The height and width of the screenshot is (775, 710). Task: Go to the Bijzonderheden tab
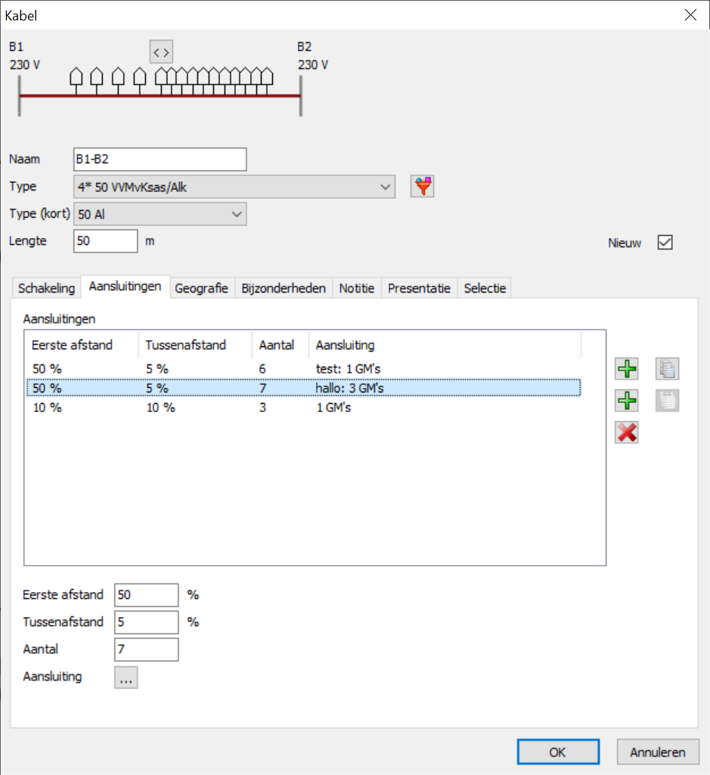click(x=284, y=288)
